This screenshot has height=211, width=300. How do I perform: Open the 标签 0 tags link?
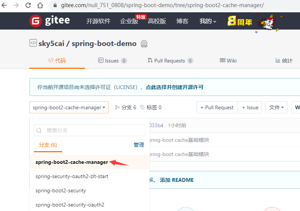pyautogui.click(x=151, y=107)
